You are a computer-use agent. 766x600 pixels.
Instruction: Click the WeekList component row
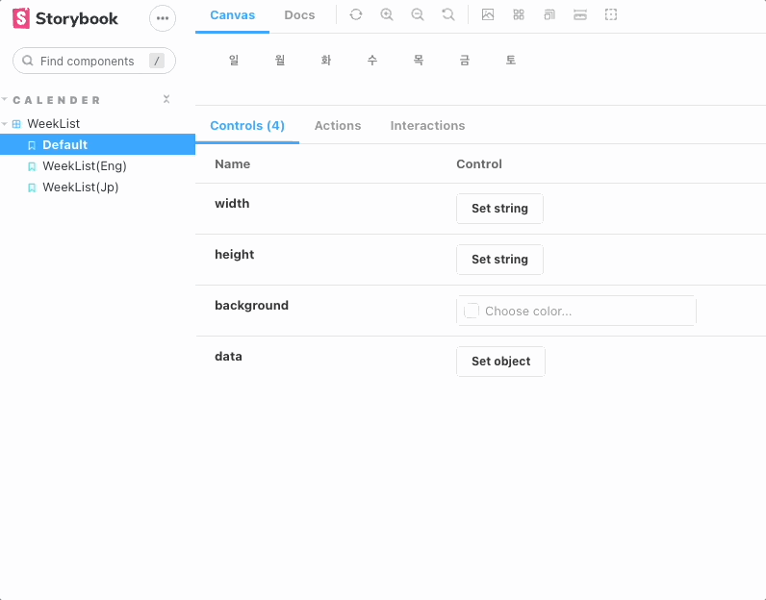pos(98,123)
